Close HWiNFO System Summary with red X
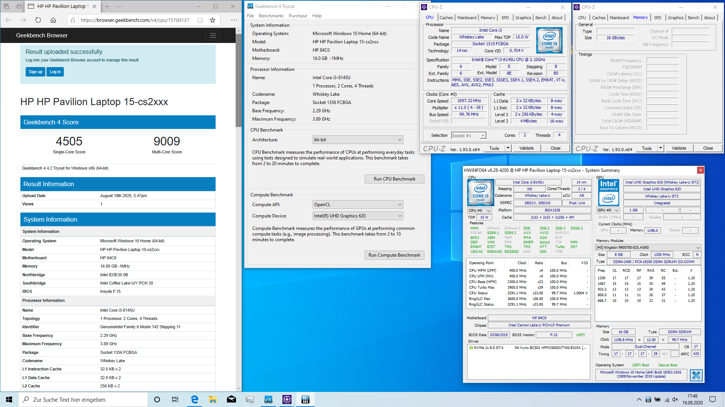The image size is (725, 407). (x=700, y=170)
